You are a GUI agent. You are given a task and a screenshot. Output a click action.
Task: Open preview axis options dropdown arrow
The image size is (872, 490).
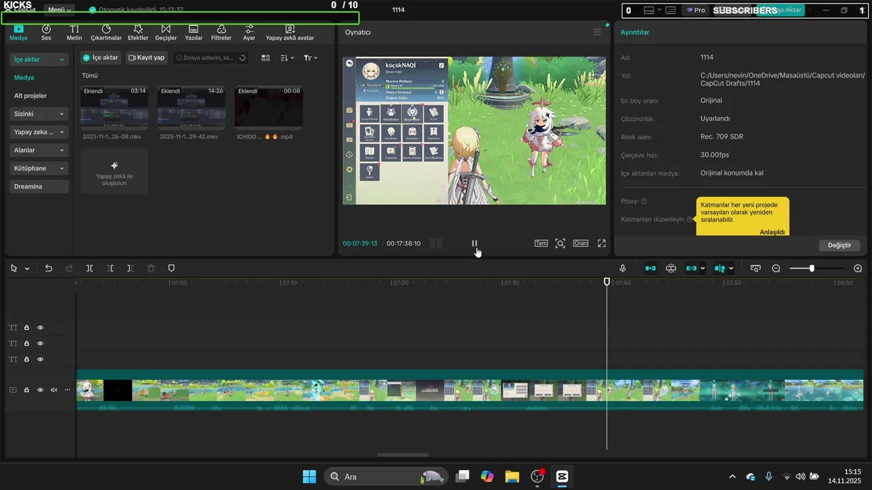tap(731, 269)
